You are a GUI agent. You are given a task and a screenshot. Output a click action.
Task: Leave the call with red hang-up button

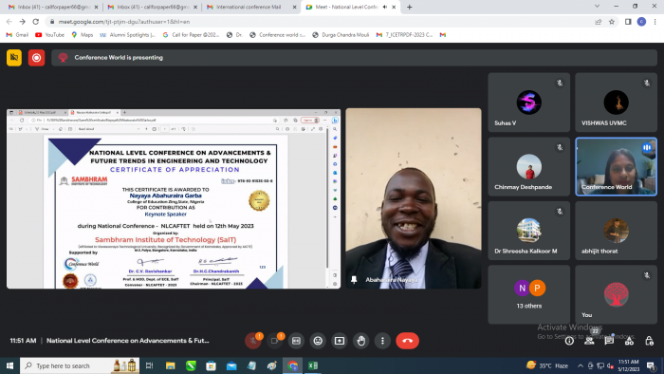point(407,341)
